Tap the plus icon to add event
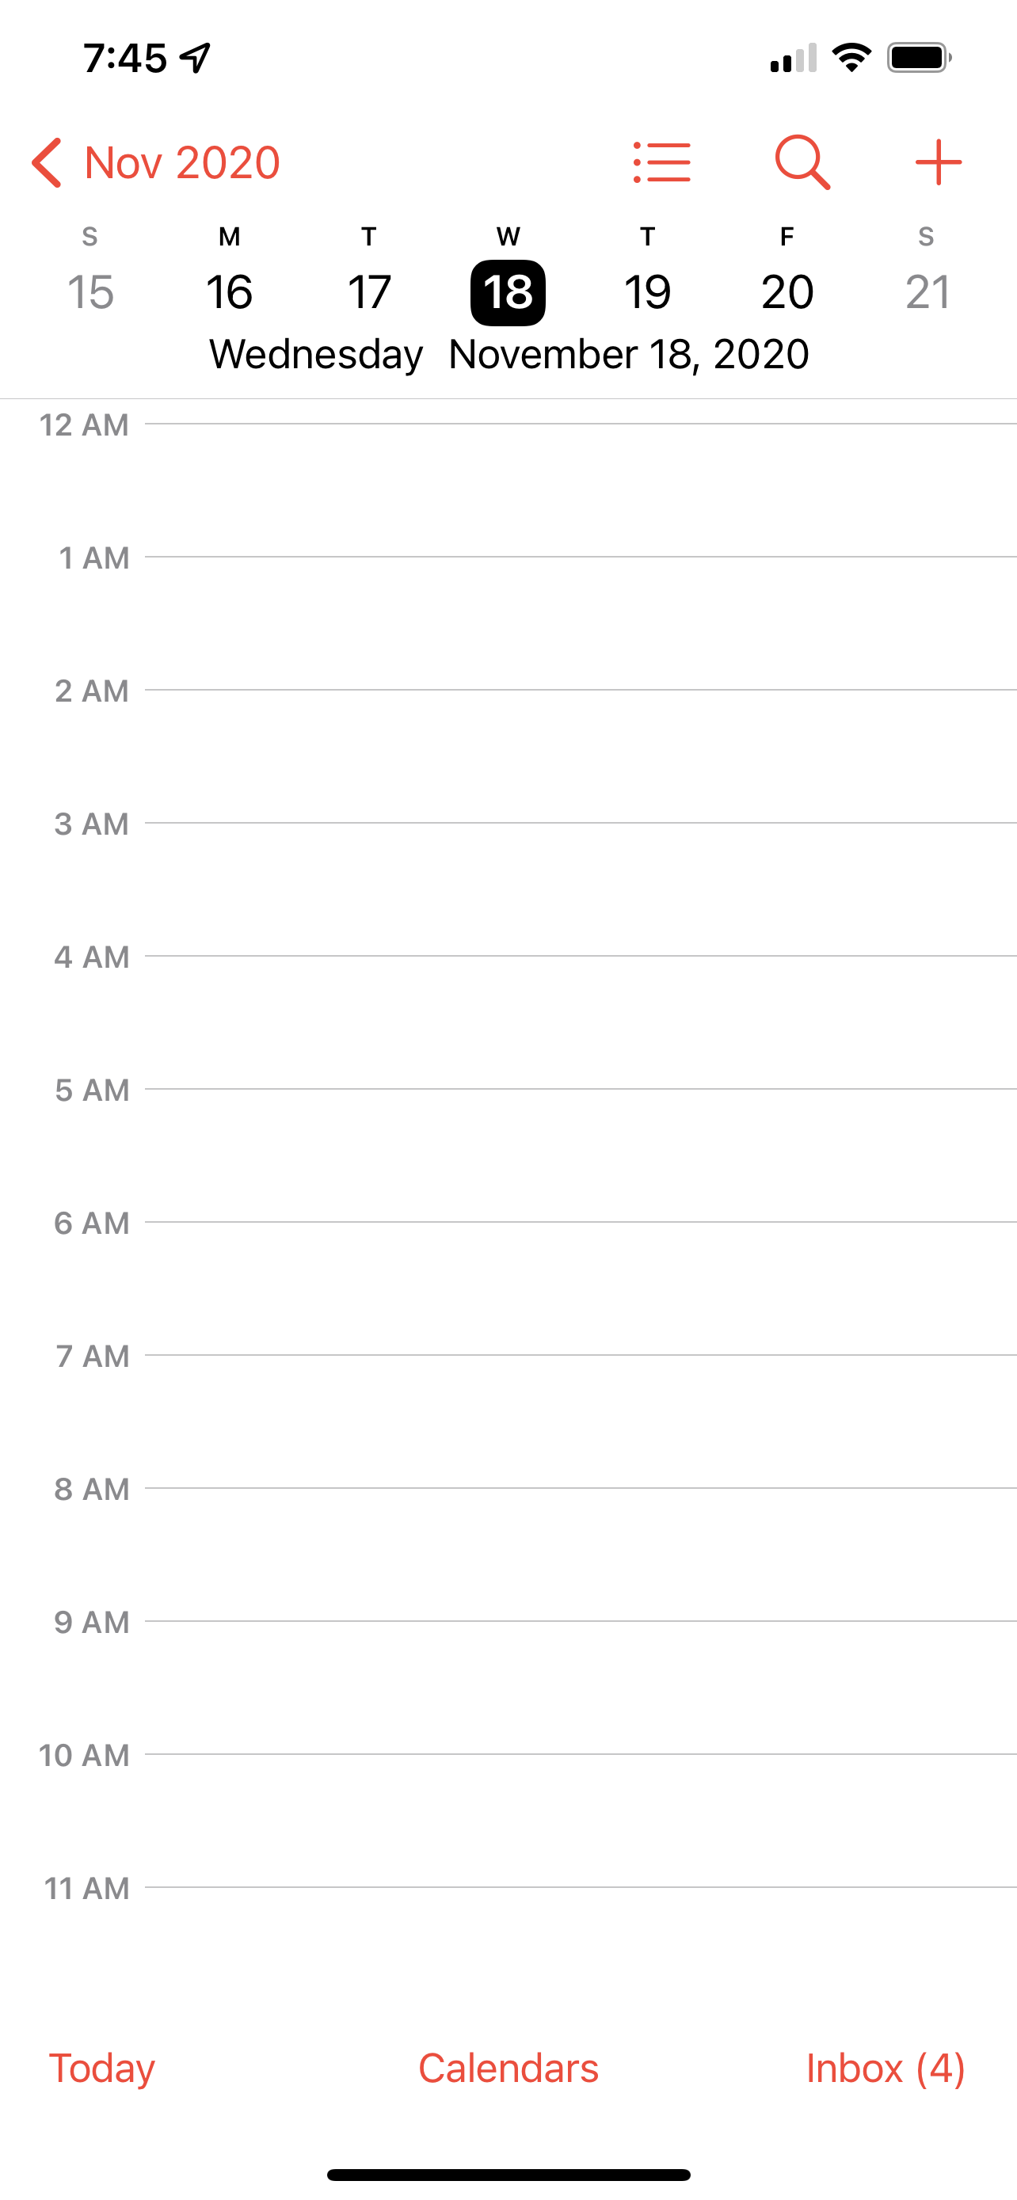This screenshot has width=1017, height=2200. click(x=938, y=162)
